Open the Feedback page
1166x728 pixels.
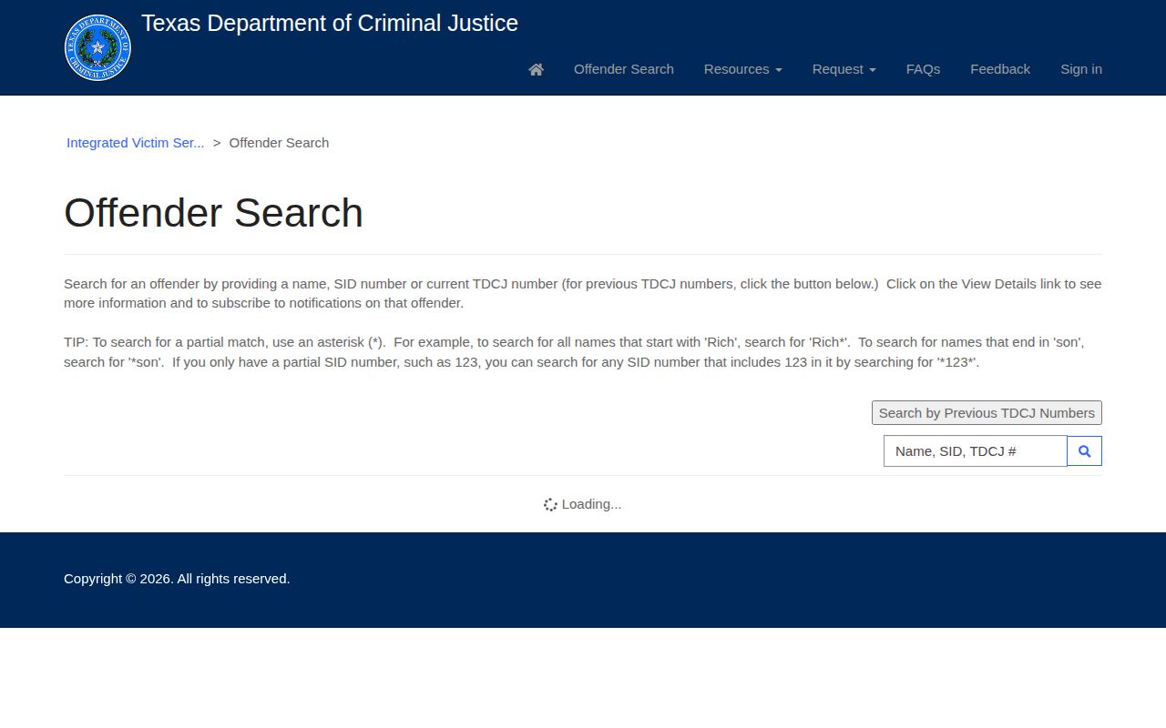[x=1000, y=69]
